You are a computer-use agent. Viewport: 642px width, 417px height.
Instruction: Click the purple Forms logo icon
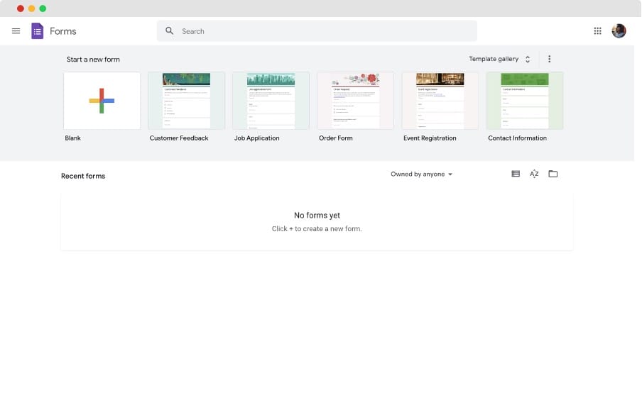coord(38,31)
